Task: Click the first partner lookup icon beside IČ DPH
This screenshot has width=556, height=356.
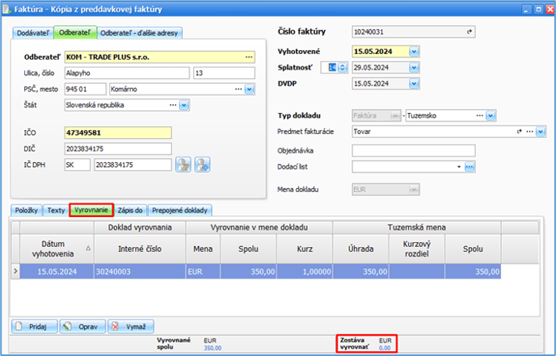Action: (183, 165)
